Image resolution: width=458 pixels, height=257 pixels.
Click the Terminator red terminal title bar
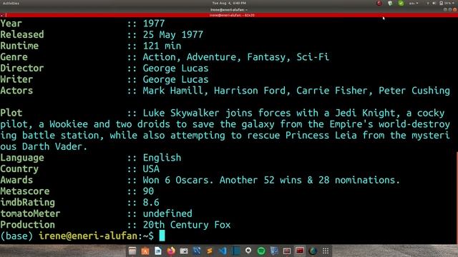point(229,15)
